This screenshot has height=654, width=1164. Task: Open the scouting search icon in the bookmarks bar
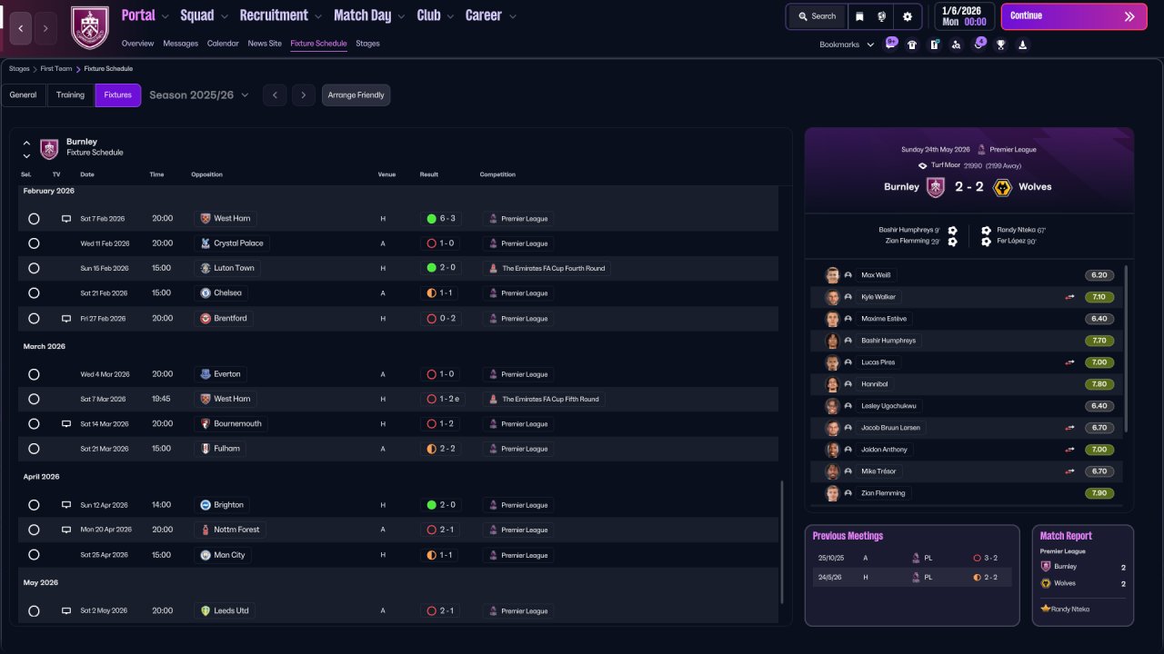click(956, 45)
